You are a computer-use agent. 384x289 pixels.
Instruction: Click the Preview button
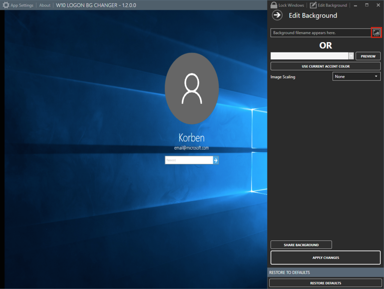(368, 56)
